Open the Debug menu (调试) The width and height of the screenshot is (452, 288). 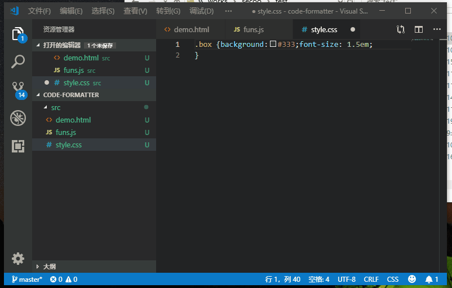[202, 11]
